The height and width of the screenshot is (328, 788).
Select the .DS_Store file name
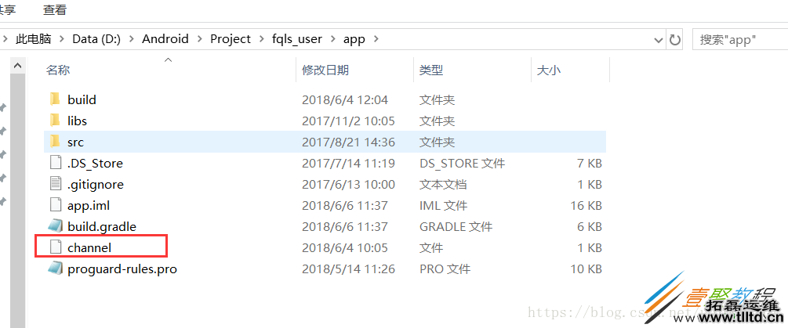(x=95, y=164)
